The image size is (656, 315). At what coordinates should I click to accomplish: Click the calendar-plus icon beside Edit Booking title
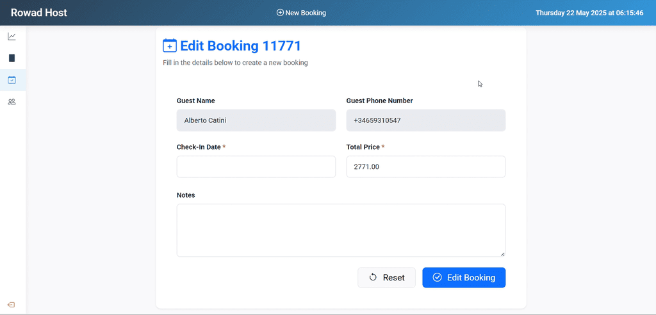169,46
